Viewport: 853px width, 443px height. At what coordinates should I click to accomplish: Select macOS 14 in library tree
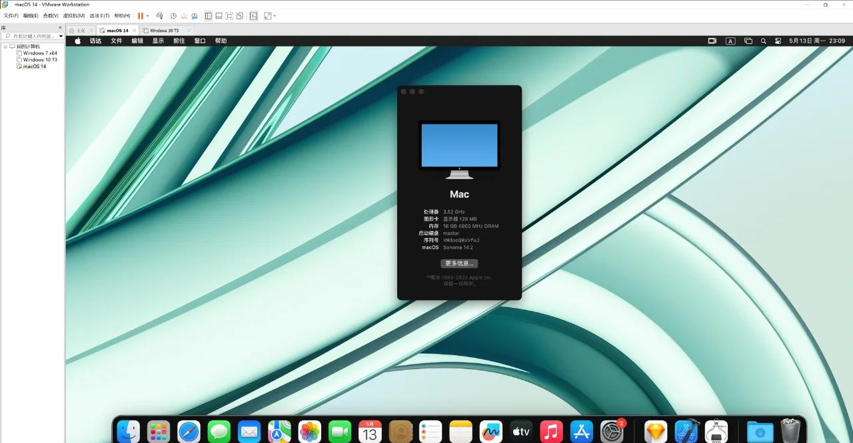click(35, 67)
